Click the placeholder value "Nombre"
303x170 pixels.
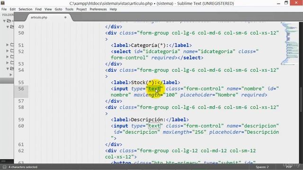pyautogui.click(x=227, y=95)
